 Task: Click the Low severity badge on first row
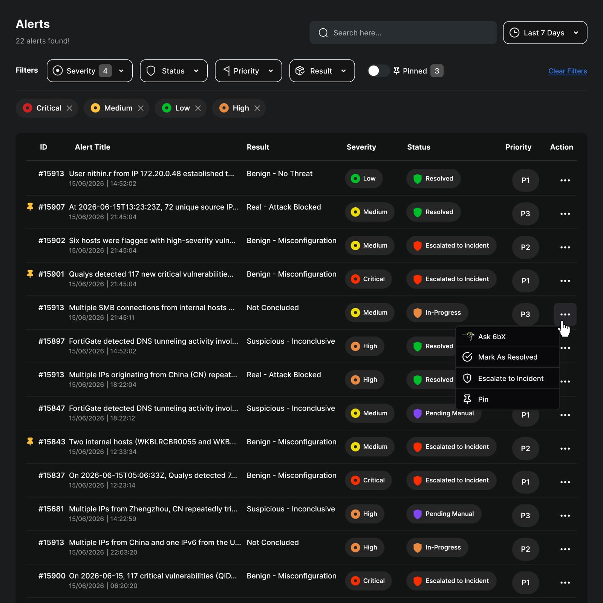(x=364, y=178)
